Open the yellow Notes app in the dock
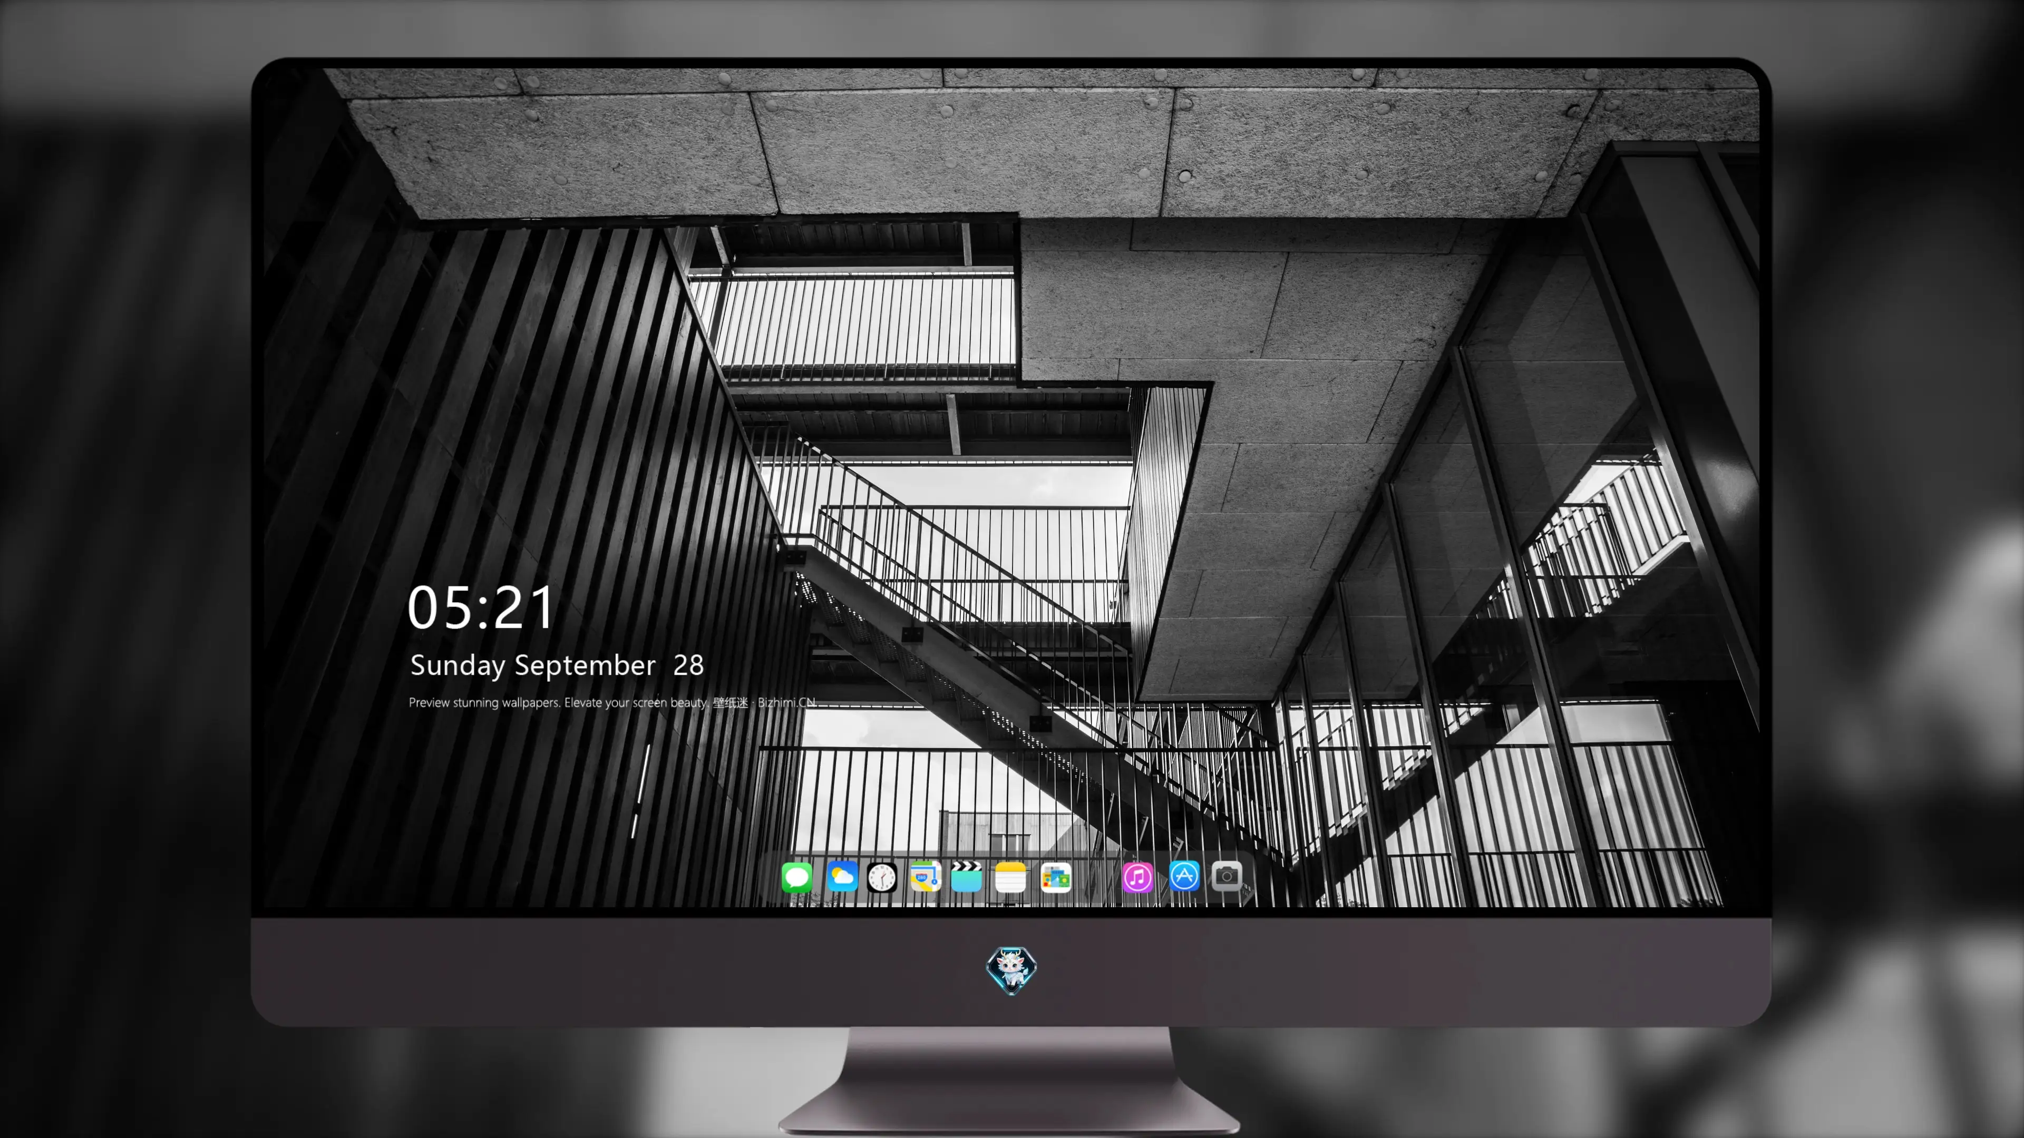This screenshot has height=1138, width=2024. (1010, 877)
